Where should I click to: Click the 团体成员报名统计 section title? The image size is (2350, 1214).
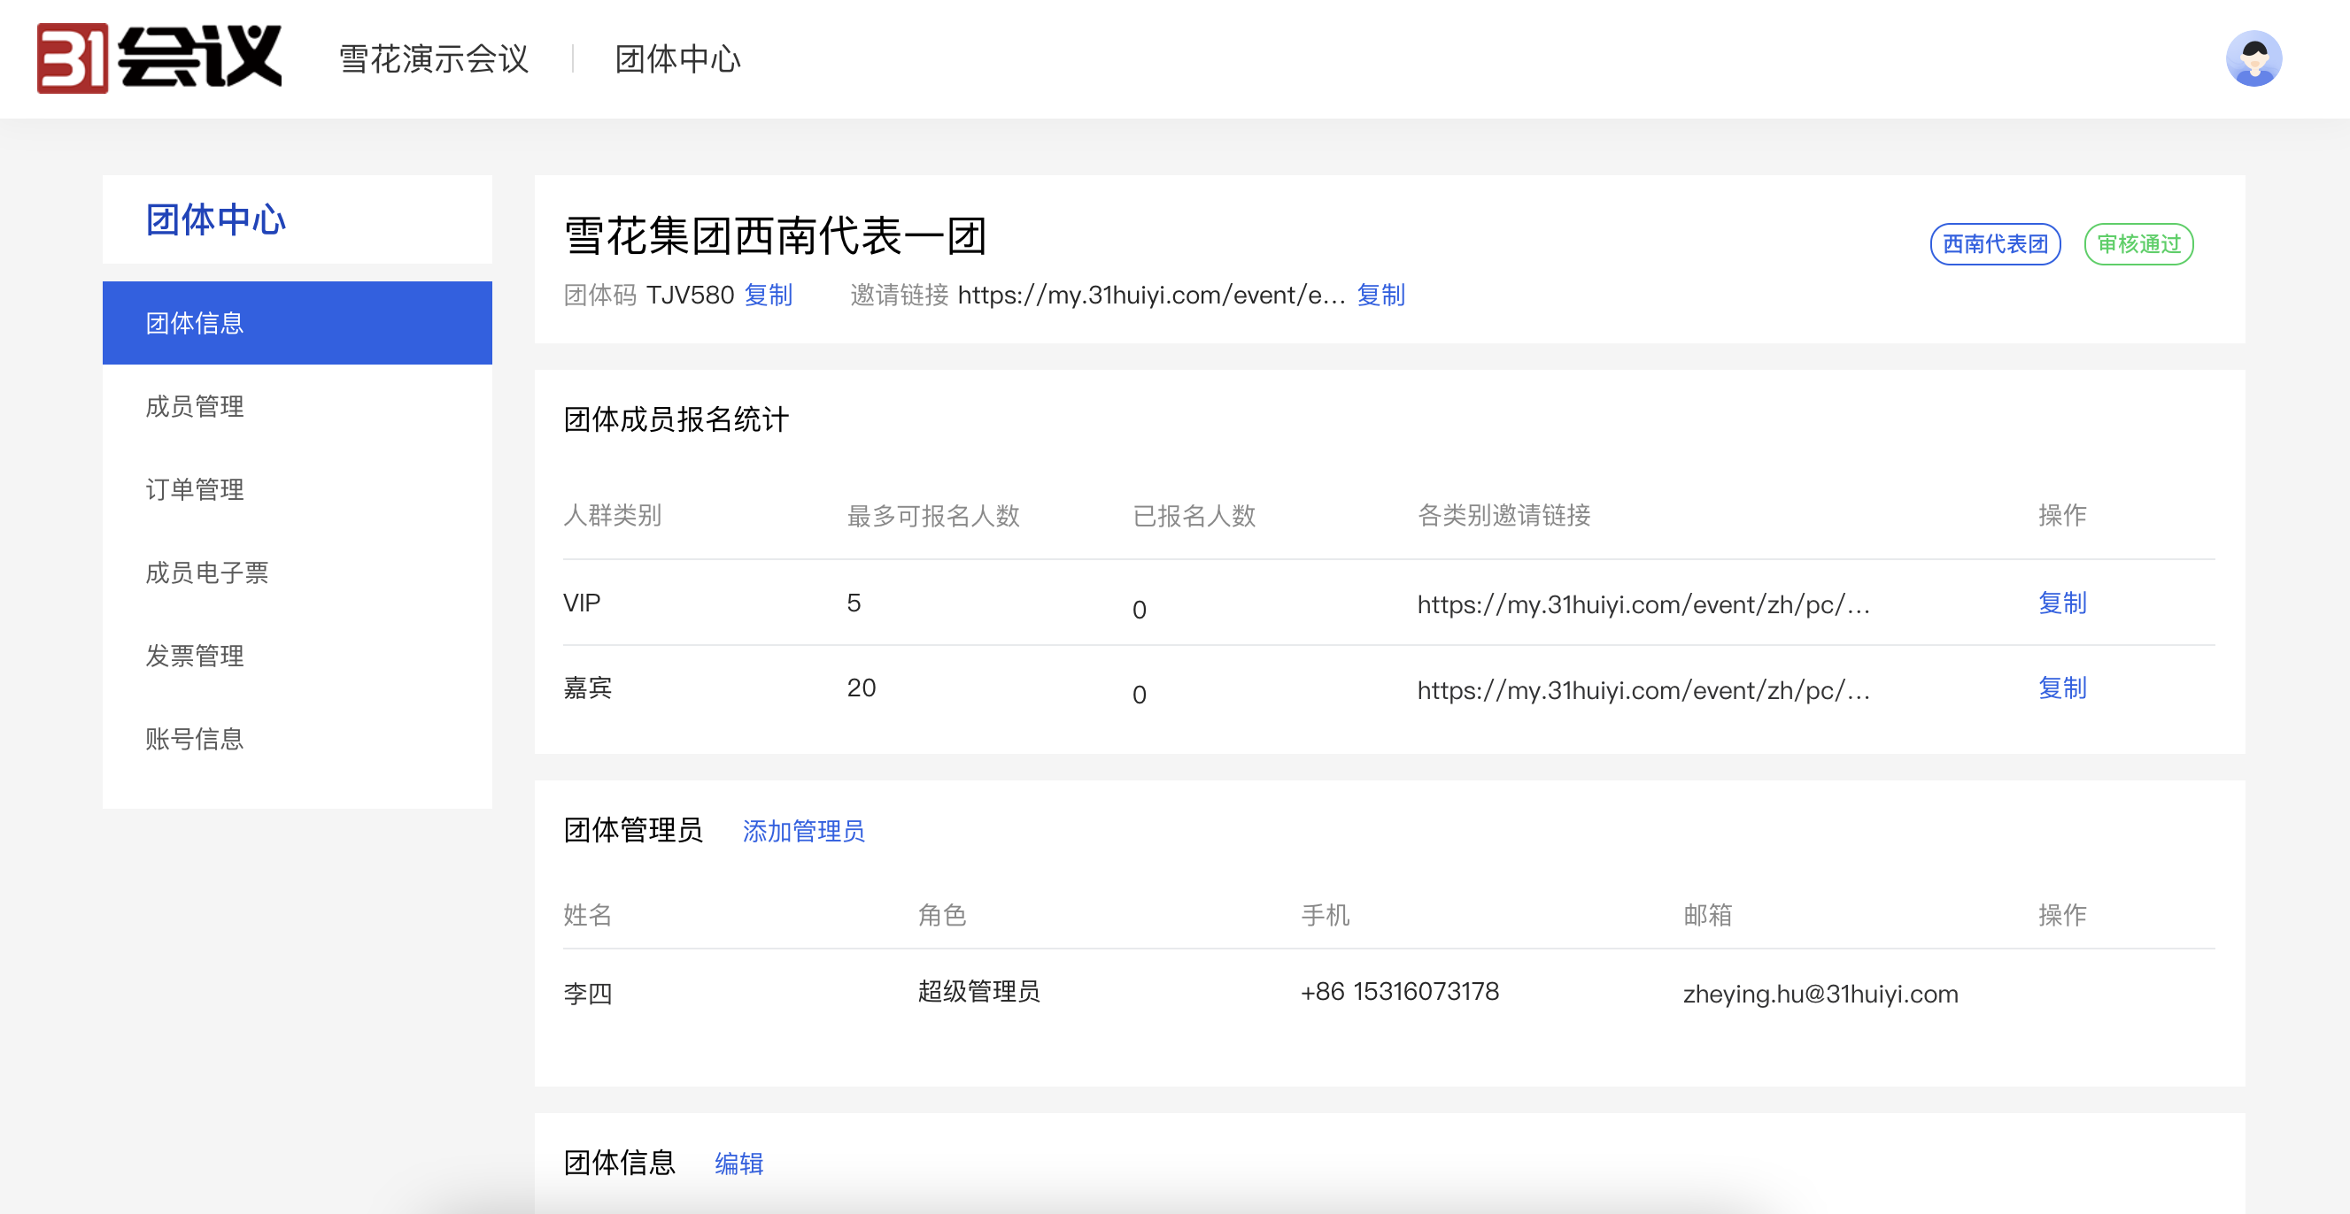(x=676, y=419)
